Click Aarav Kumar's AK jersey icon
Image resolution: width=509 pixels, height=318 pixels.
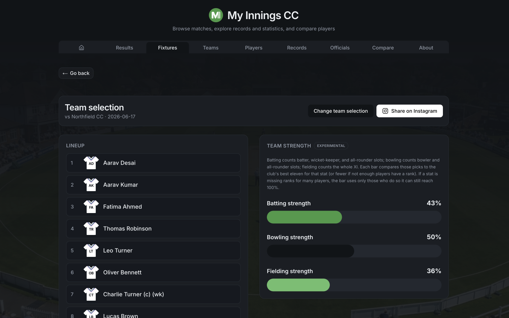click(x=91, y=185)
